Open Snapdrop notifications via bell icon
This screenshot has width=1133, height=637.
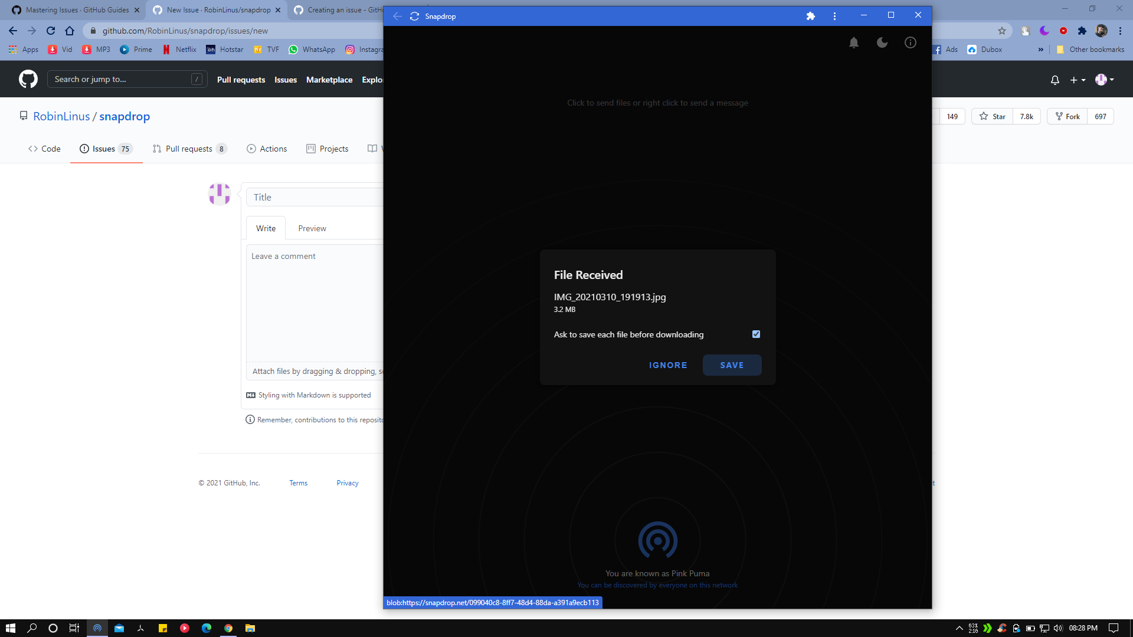[853, 42]
